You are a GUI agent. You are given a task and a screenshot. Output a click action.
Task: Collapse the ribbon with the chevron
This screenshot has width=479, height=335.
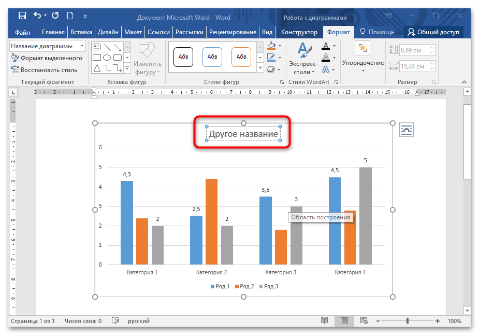tap(464, 82)
